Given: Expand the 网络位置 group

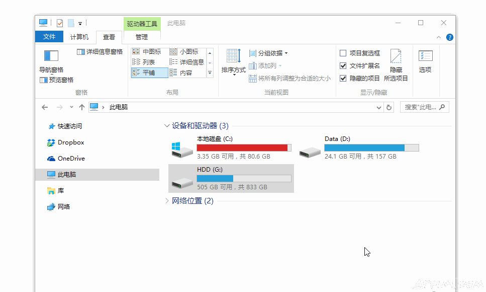Looking at the screenshot, I should [x=167, y=201].
